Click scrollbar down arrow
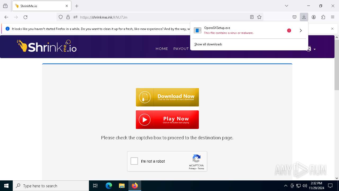This screenshot has height=191, width=339. (337, 178)
